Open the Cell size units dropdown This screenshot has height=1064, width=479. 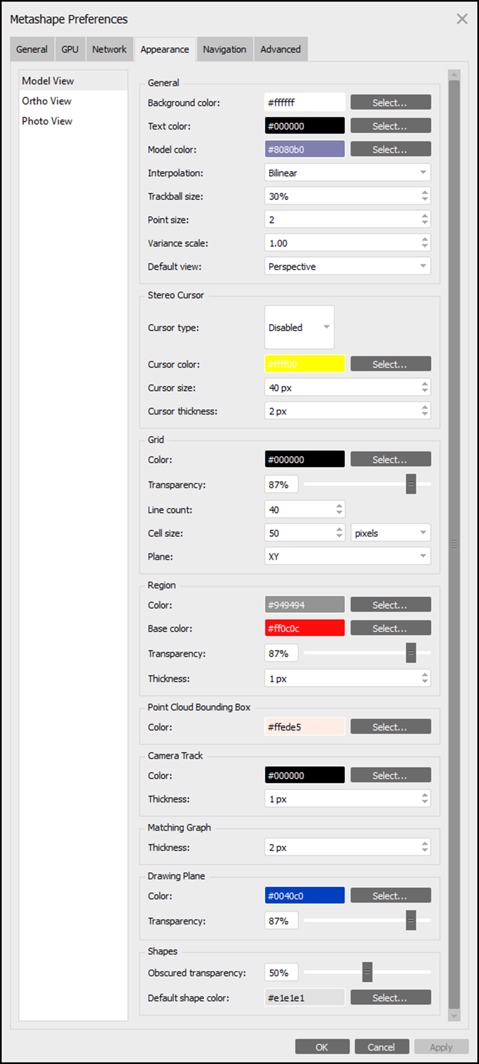tap(391, 533)
